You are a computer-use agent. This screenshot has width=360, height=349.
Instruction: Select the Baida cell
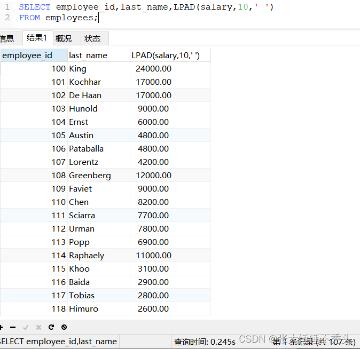99,282
